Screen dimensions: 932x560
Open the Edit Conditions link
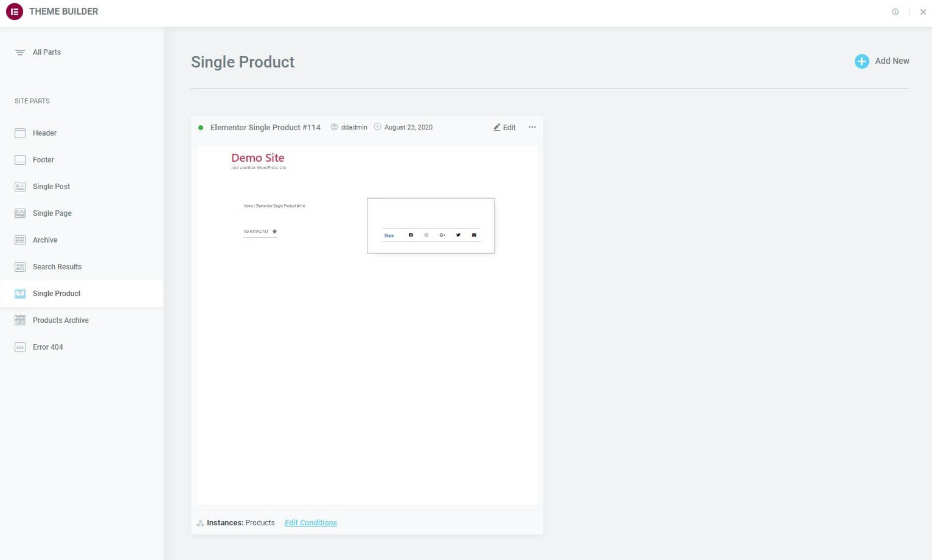[x=310, y=522]
